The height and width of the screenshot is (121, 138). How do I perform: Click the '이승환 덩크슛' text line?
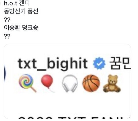tap(21, 28)
